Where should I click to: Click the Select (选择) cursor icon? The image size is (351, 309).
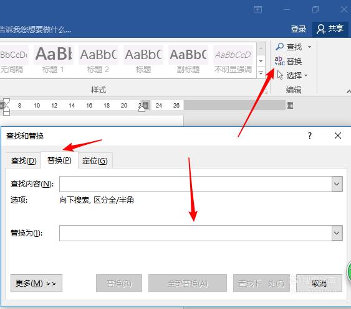click(x=280, y=75)
